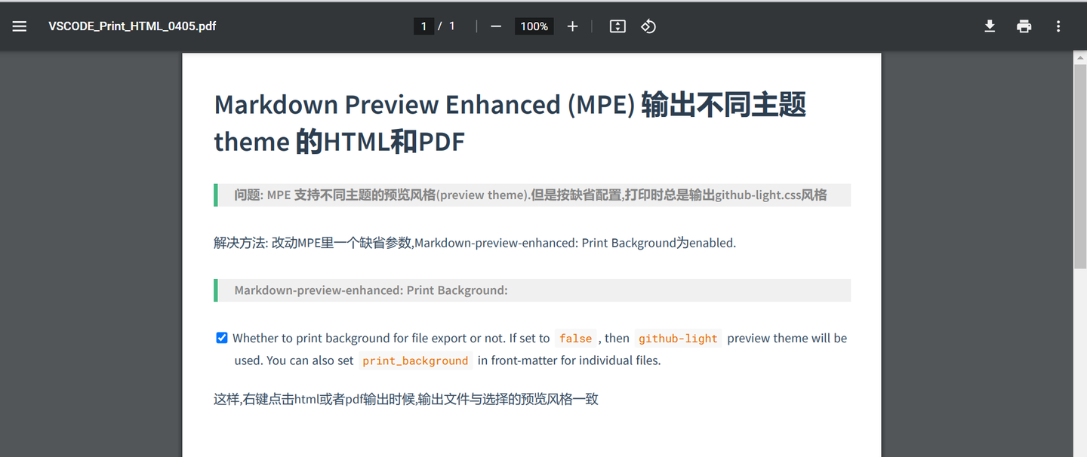Click the zoom in plus icon
This screenshot has height=457, width=1087.
572,26
